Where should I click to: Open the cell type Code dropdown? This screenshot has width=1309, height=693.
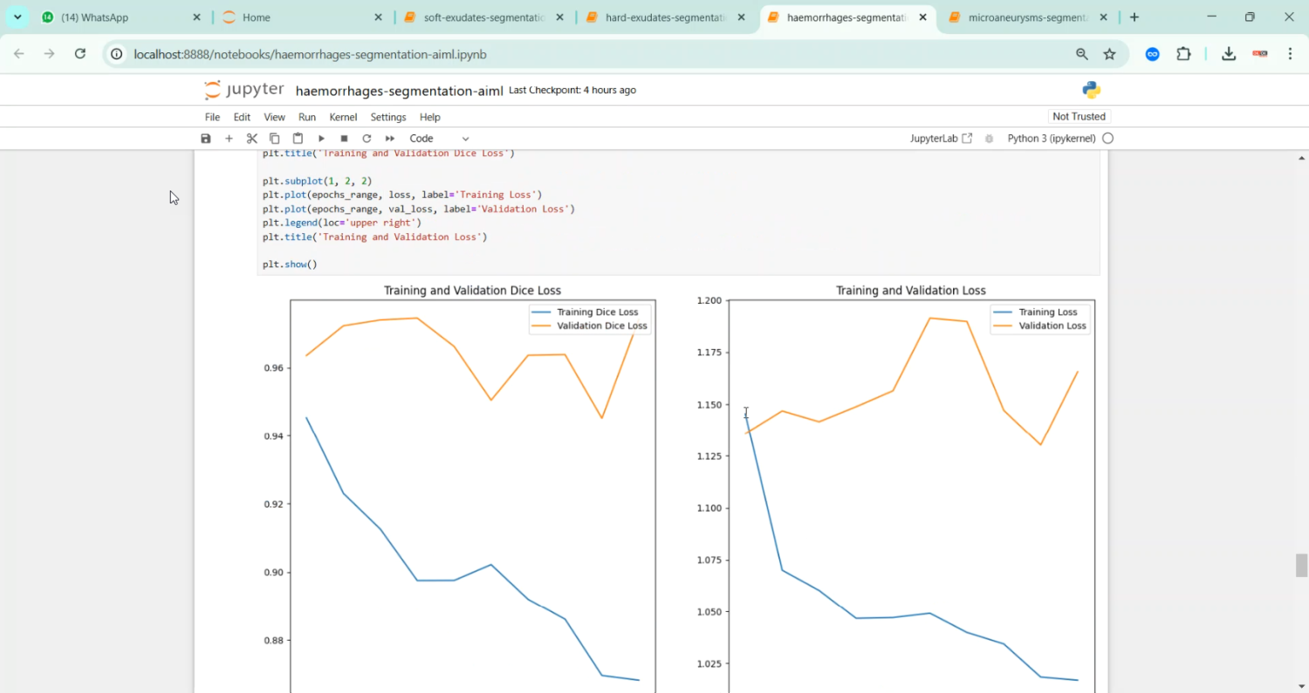[439, 139]
